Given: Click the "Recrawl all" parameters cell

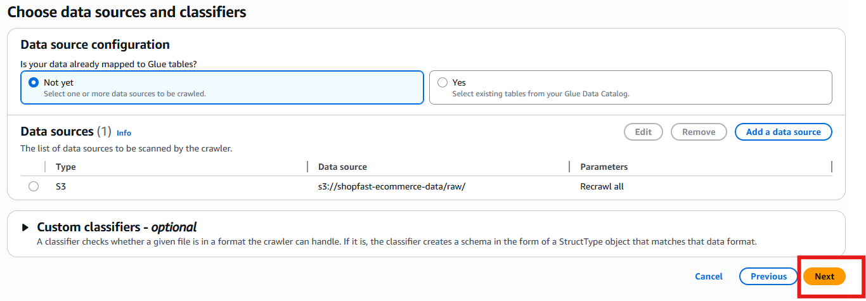Looking at the screenshot, I should pyautogui.click(x=602, y=187).
